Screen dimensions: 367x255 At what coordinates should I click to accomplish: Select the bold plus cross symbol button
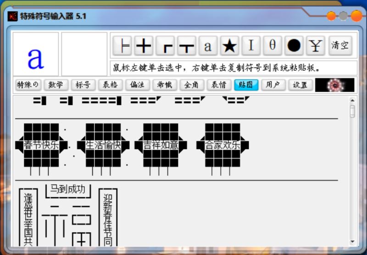point(144,45)
